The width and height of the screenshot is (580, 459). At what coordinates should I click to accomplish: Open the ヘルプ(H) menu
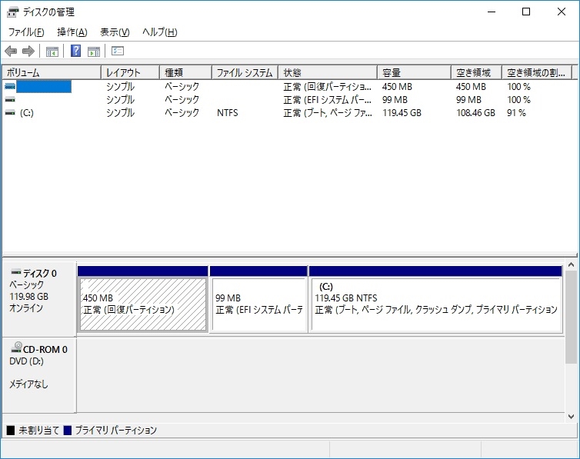160,32
